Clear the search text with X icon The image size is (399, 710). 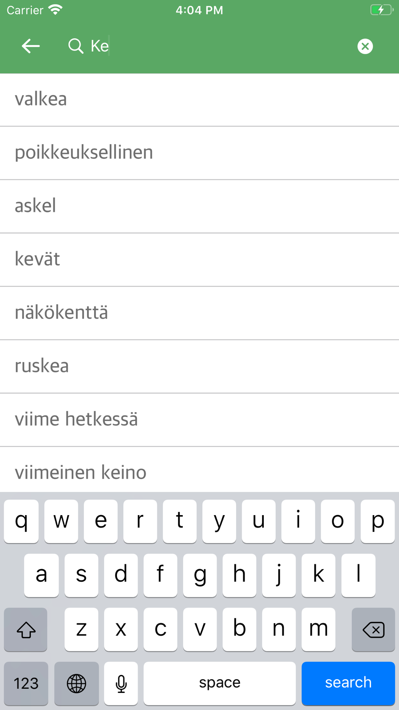pyautogui.click(x=365, y=46)
